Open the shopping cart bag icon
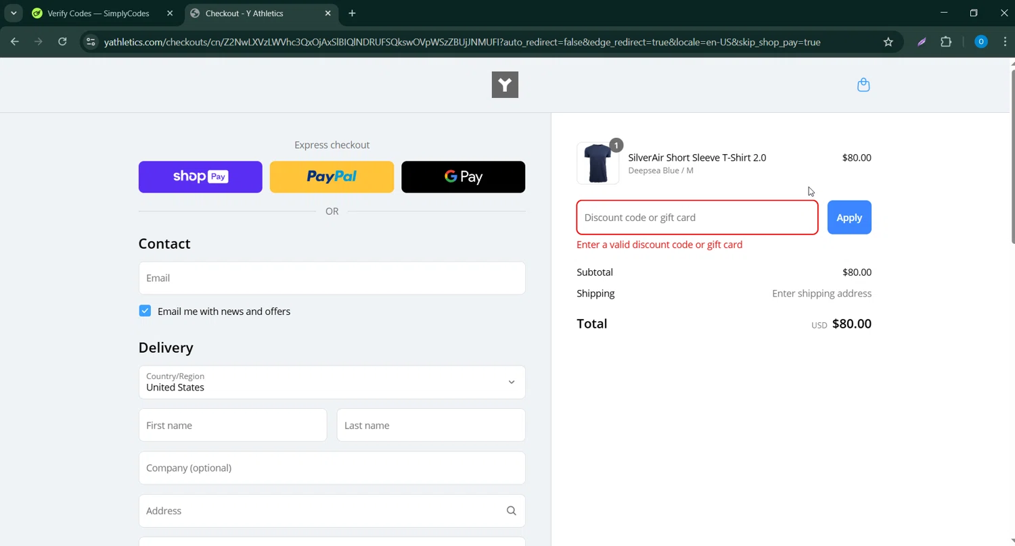This screenshot has height=546, width=1015. [863, 85]
